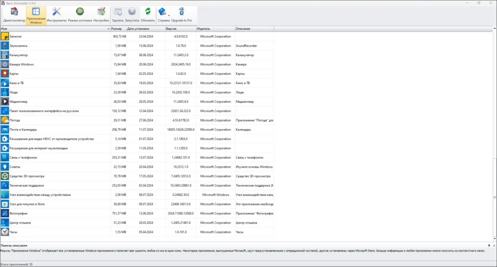Click the version cell 2024.2405.19.0
The height and width of the screenshot is (267, 497).
tap(181, 64)
